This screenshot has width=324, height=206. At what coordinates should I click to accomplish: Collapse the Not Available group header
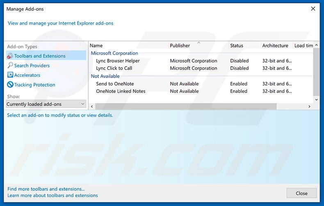pos(105,76)
